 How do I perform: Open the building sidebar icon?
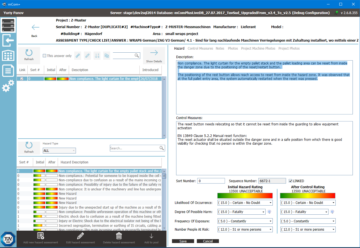click(8, 55)
